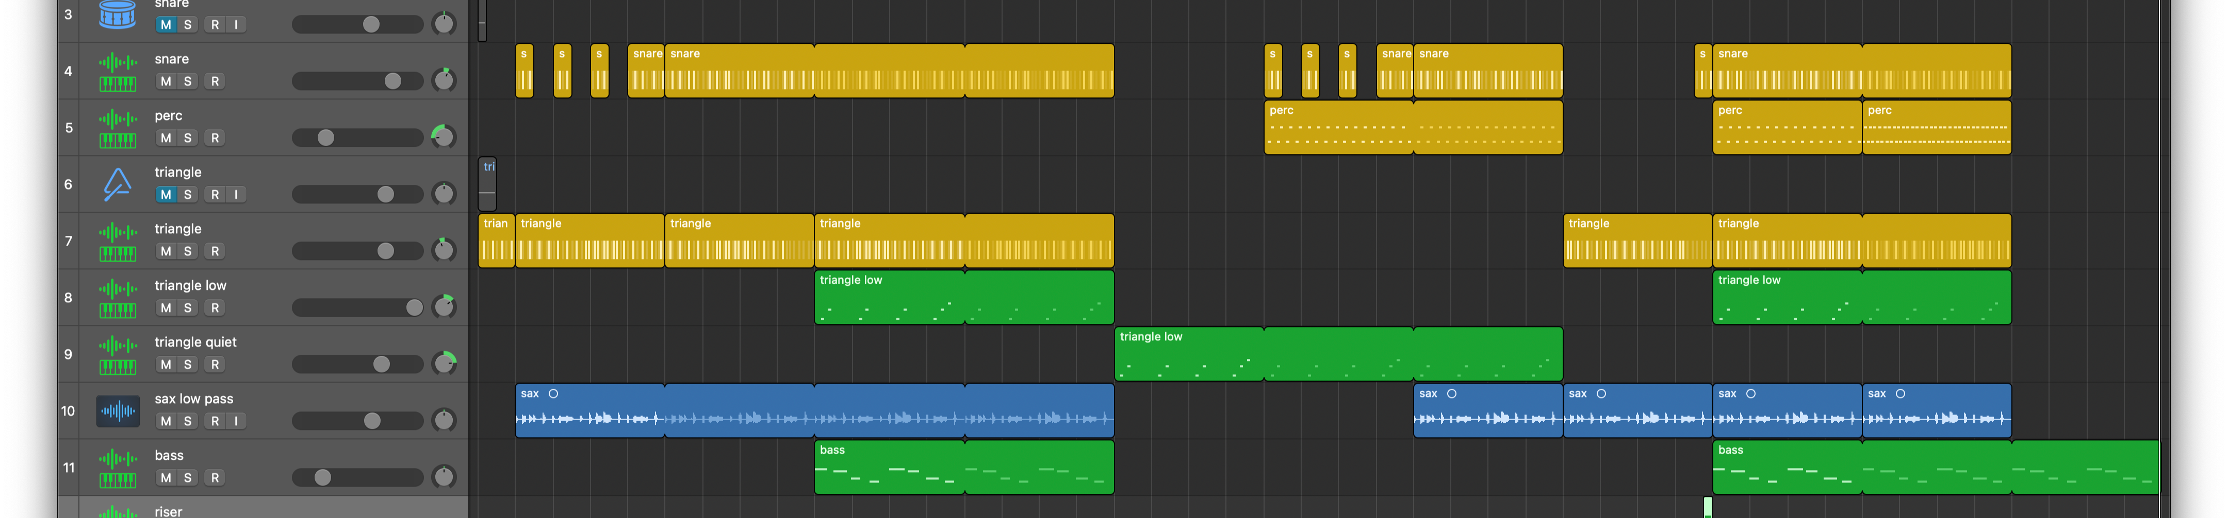Select the perc track header name
Screen dimensions: 2228x518
pyautogui.click(x=169, y=116)
